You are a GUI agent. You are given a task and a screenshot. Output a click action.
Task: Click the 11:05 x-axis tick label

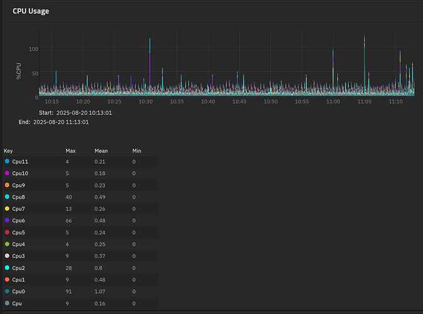point(364,102)
